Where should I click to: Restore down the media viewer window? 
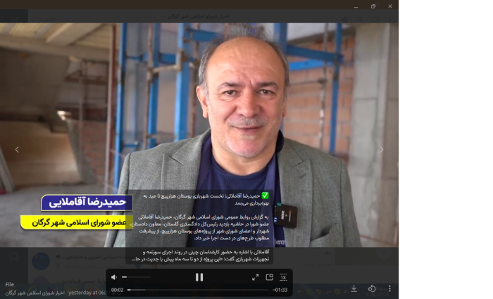pos(373,6)
